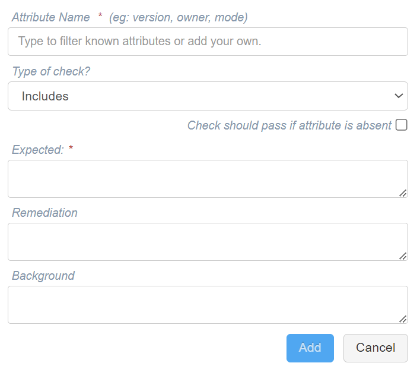
Task: Click the resize grip on the Background text area
Action: [403, 319]
